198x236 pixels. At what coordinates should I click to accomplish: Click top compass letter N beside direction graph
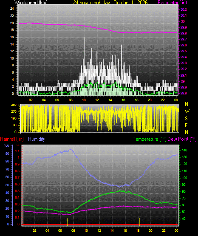(x=187, y=104)
